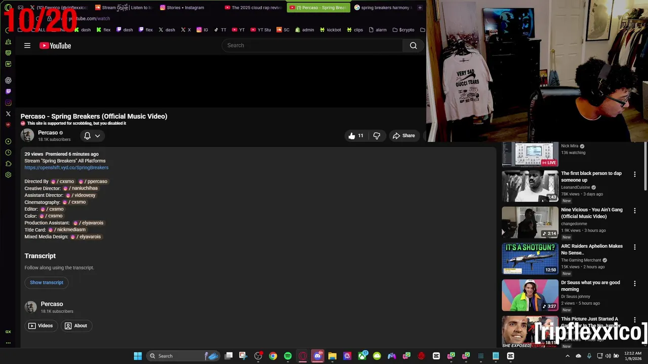Viewport: 648px width, 364px height.
Task: Click the Percaso channel avatar beside the title
Action: click(x=27, y=135)
